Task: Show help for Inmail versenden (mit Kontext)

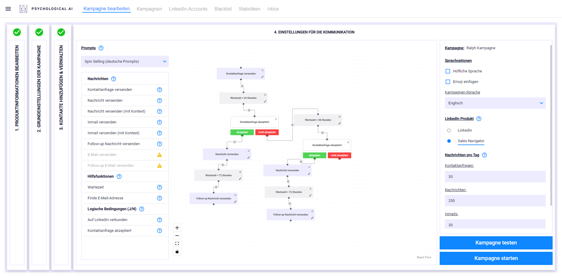Action: tap(160, 133)
